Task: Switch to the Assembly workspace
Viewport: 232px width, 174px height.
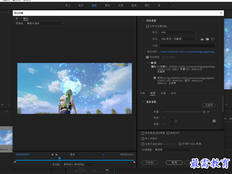Action: point(81,5)
